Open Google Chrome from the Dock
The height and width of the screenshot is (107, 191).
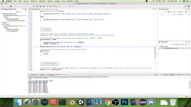pos(107,102)
